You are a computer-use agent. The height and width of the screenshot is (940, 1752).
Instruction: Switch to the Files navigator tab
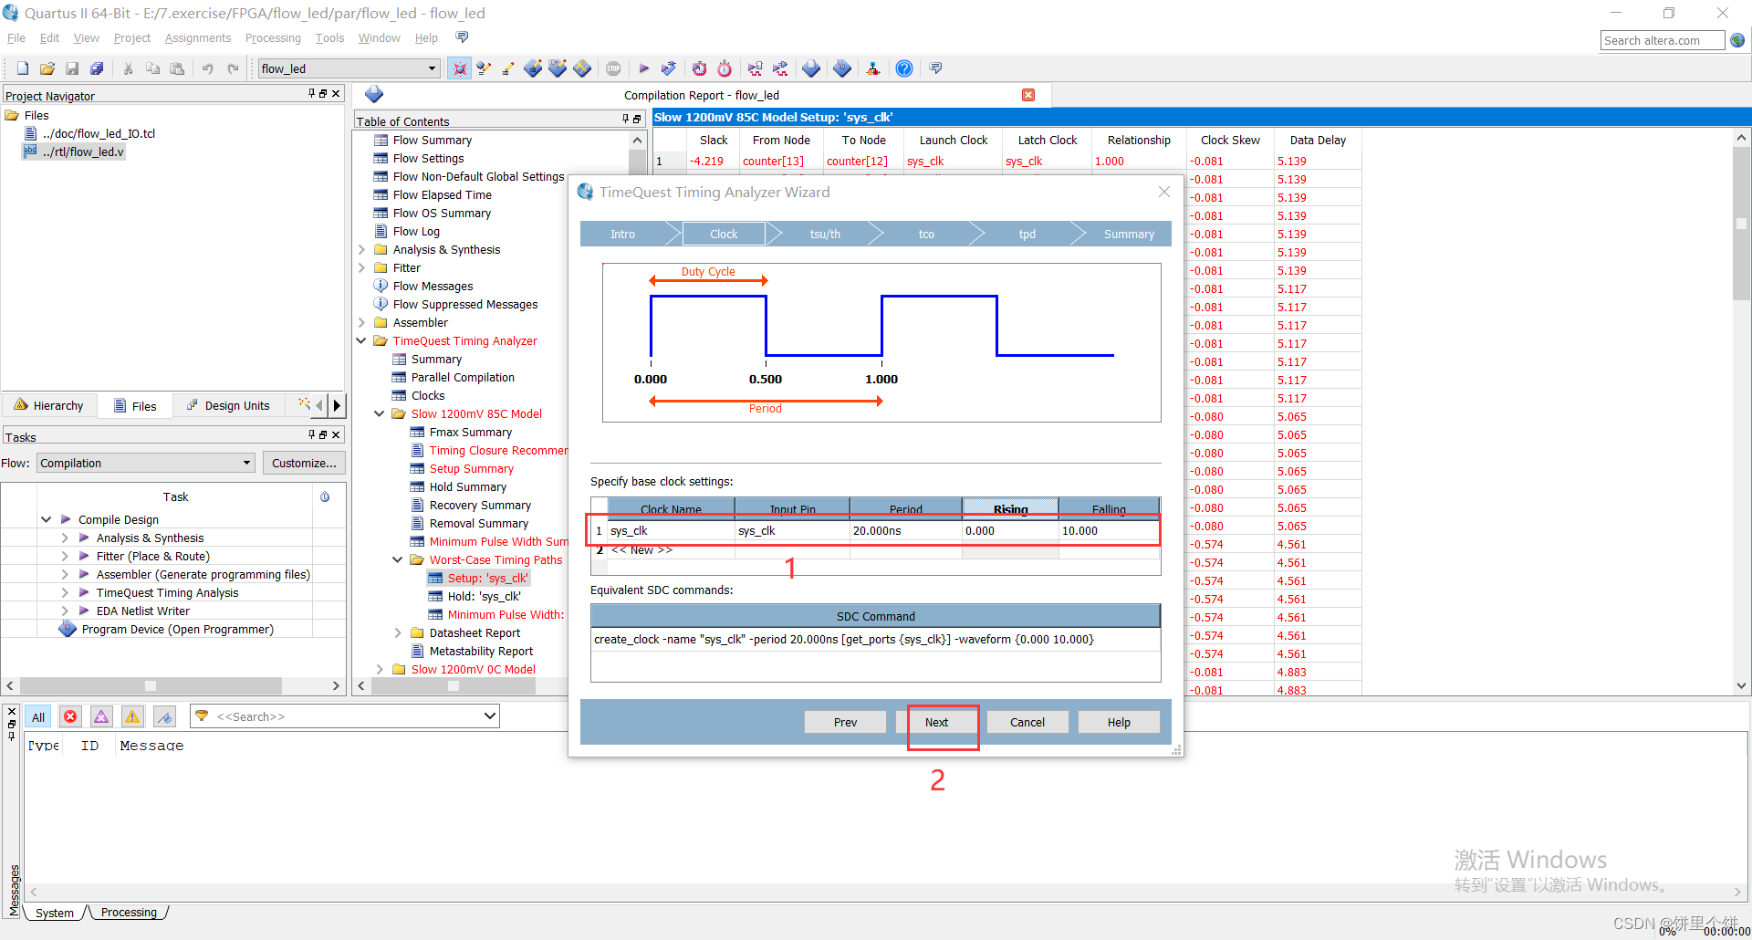coord(135,405)
